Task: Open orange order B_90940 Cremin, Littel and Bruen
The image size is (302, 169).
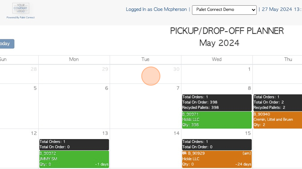Action: [278, 120]
